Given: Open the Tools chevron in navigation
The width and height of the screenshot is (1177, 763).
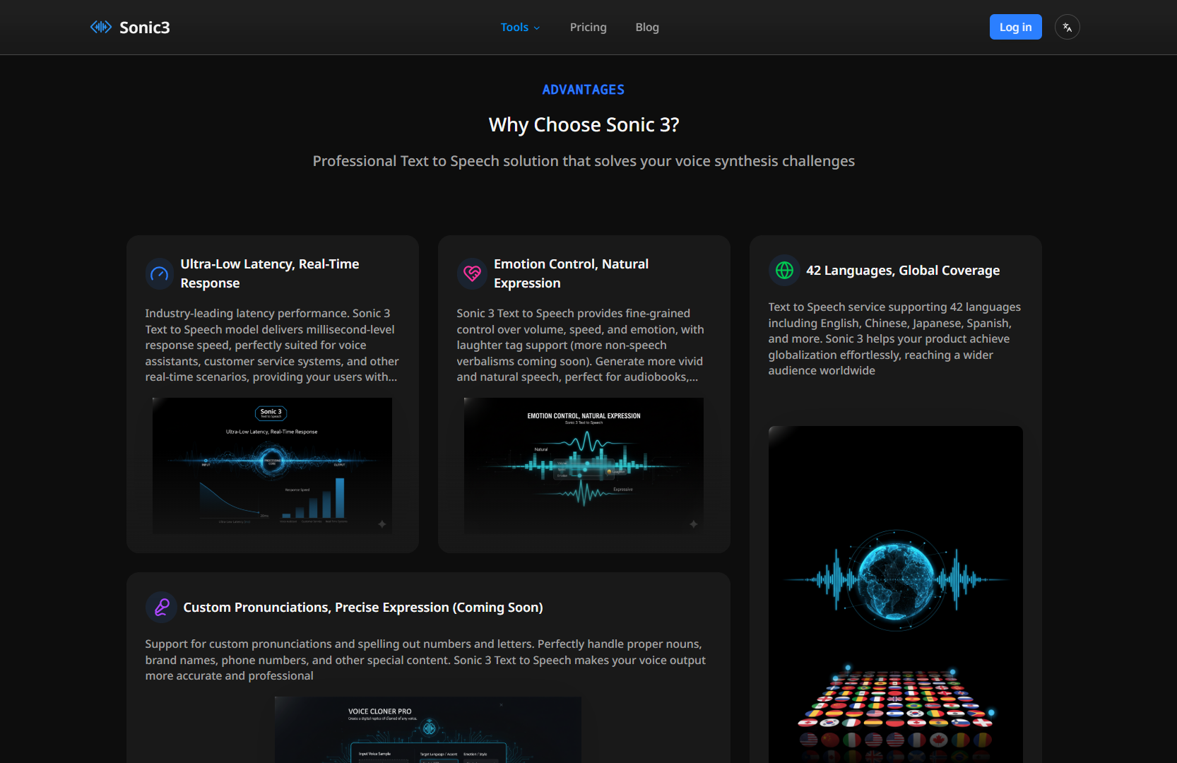Looking at the screenshot, I should click(x=536, y=28).
